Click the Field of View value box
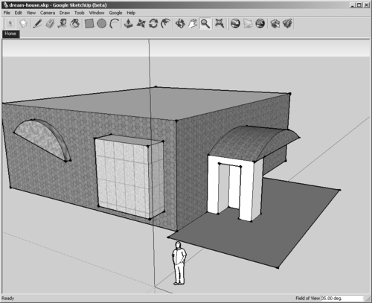This screenshot has width=372, height=303. [341, 298]
